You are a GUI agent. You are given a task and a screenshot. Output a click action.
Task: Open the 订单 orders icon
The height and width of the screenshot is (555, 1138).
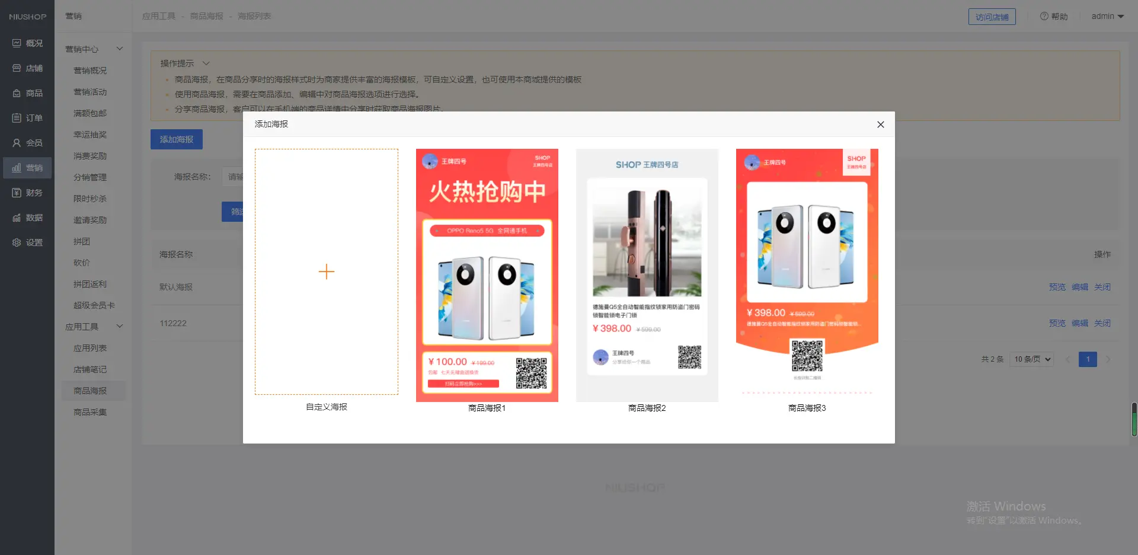coord(17,118)
